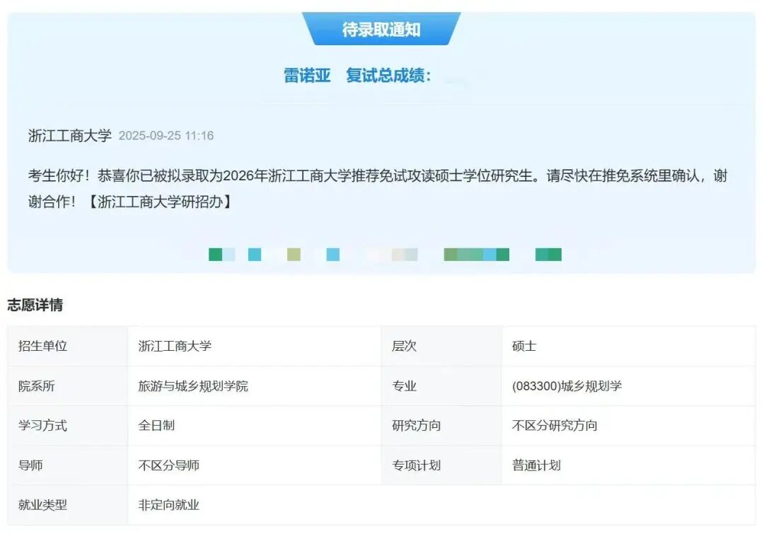Click the 非定向就业 employment type value
Image resolution: width=764 pixels, height=534 pixels.
168,505
